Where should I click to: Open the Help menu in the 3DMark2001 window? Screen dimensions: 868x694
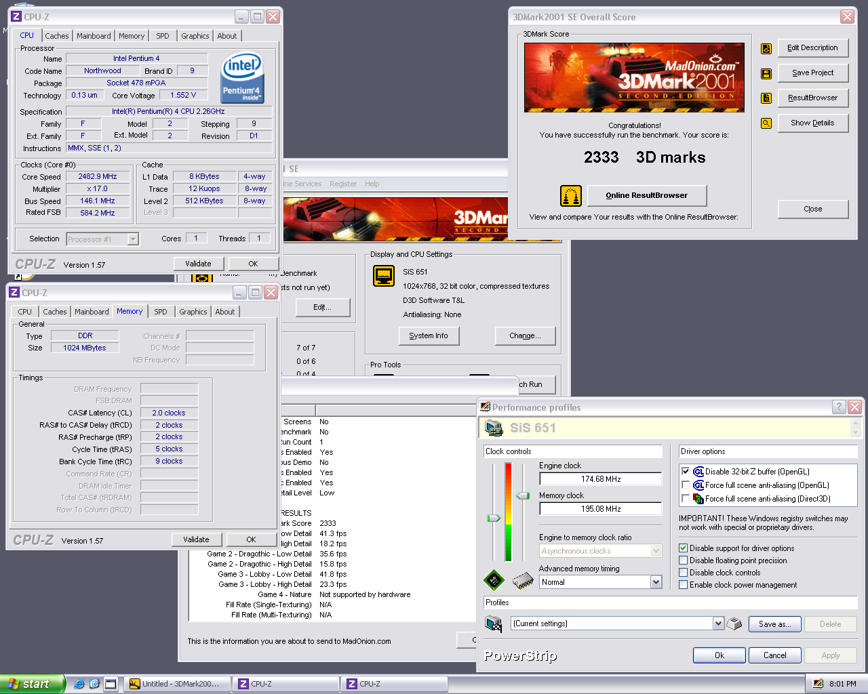coord(372,184)
